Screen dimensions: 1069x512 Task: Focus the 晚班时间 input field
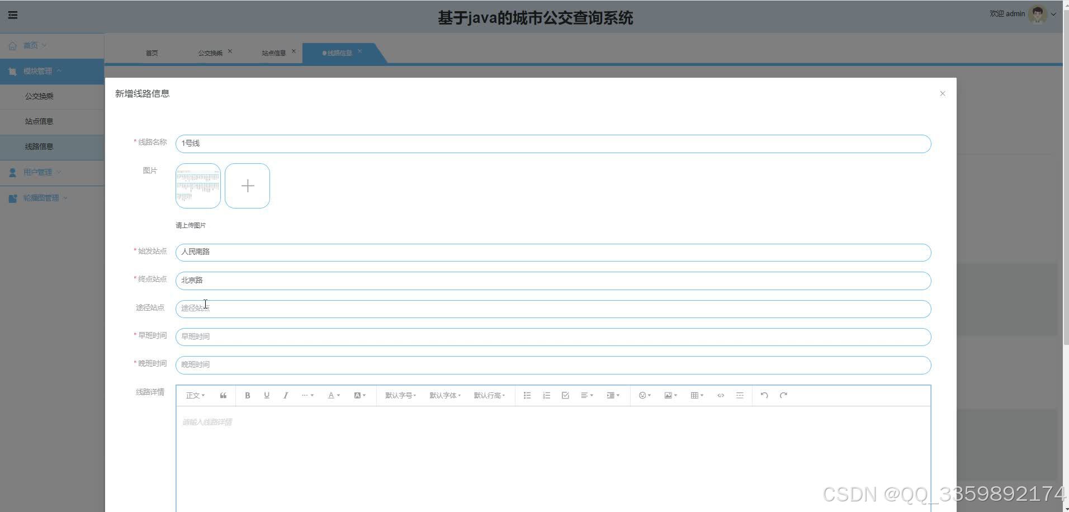pos(553,365)
